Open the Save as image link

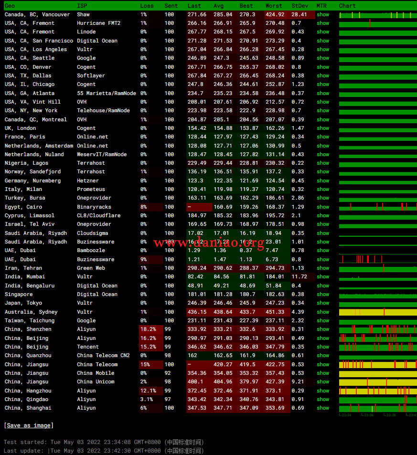tap(29, 425)
